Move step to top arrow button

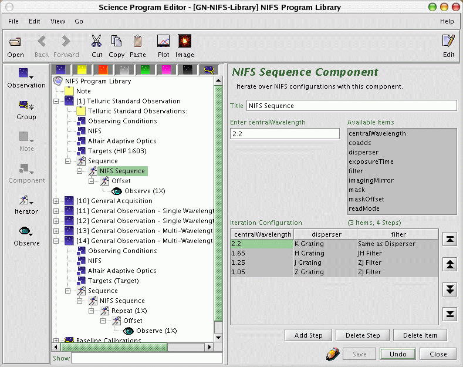(x=450, y=239)
